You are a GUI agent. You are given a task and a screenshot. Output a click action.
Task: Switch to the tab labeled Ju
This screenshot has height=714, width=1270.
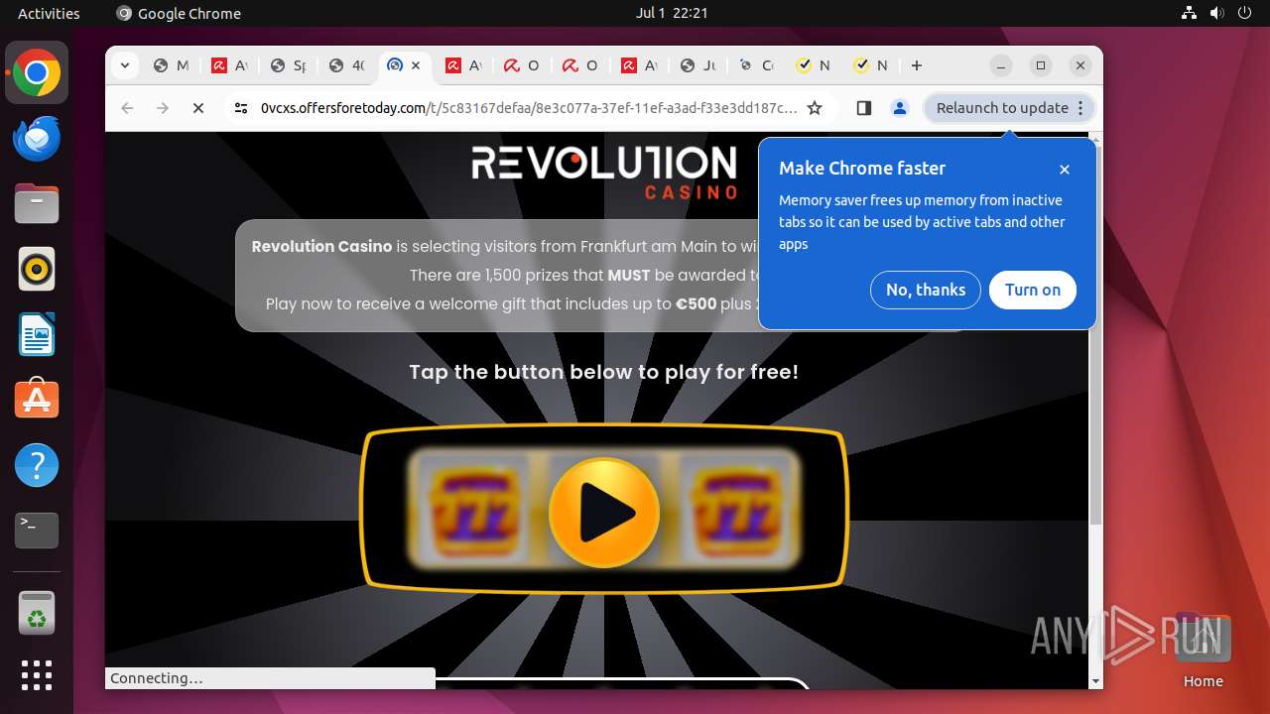point(698,65)
